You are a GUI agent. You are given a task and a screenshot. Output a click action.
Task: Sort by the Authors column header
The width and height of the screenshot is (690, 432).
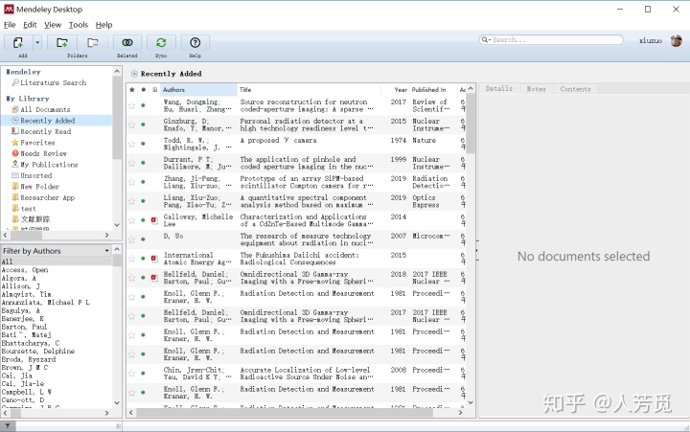pos(198,90)
